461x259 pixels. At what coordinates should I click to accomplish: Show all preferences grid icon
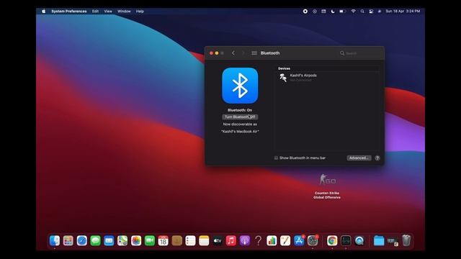tap(254, 53)
